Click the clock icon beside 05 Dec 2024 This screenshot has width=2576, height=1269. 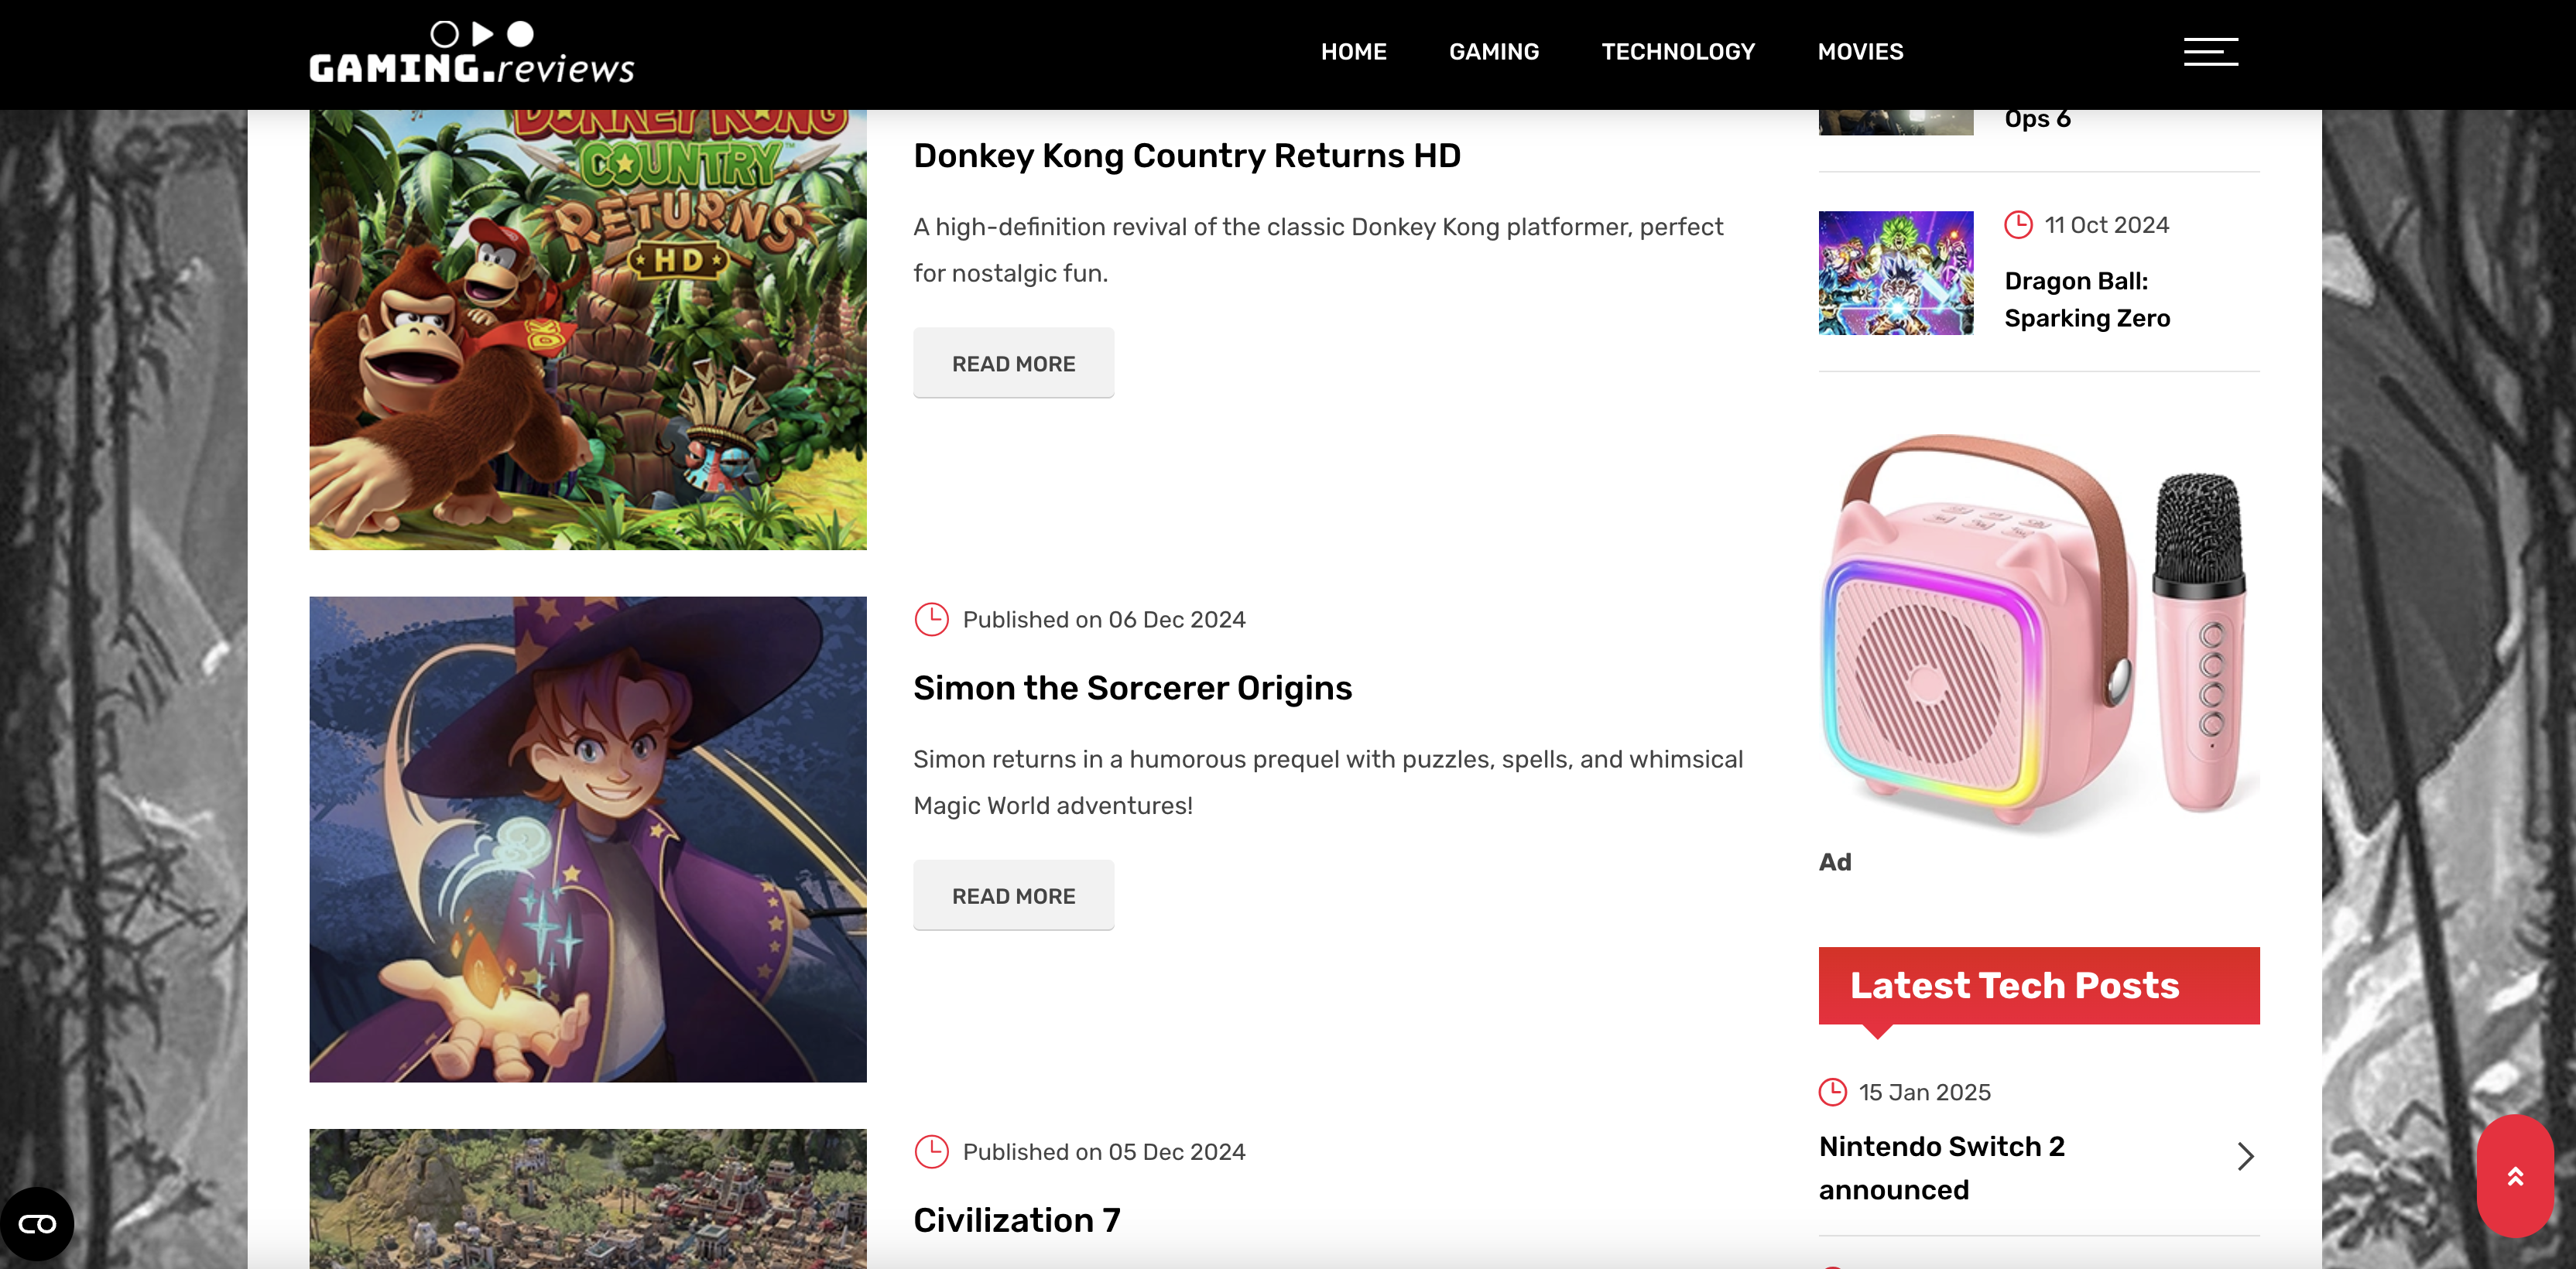(931, 1152)
